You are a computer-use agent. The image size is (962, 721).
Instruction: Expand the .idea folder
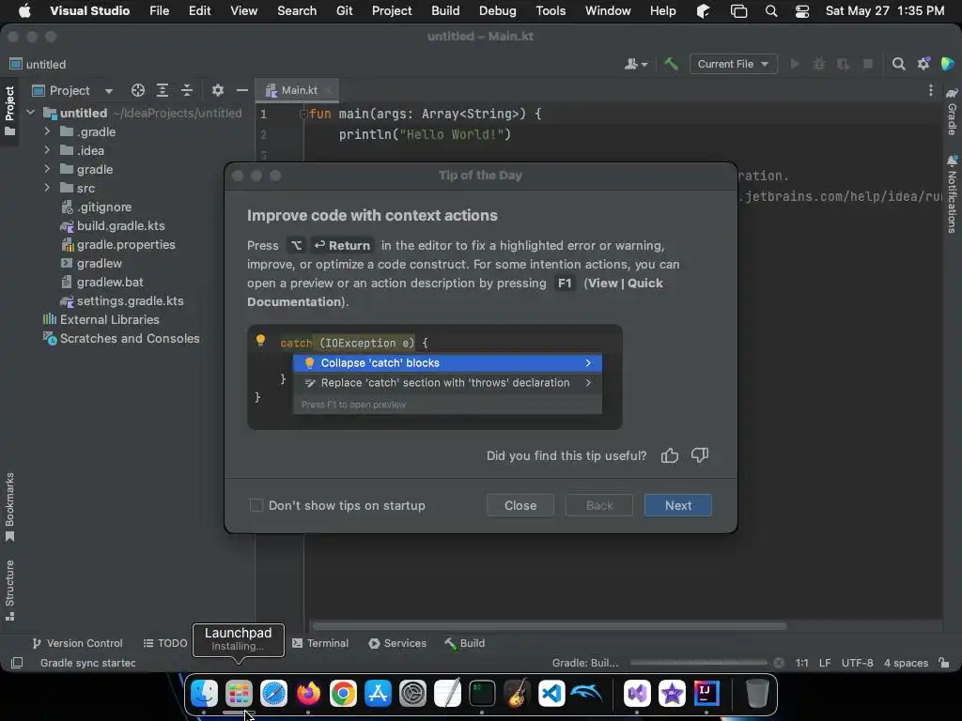pos(47,150)
